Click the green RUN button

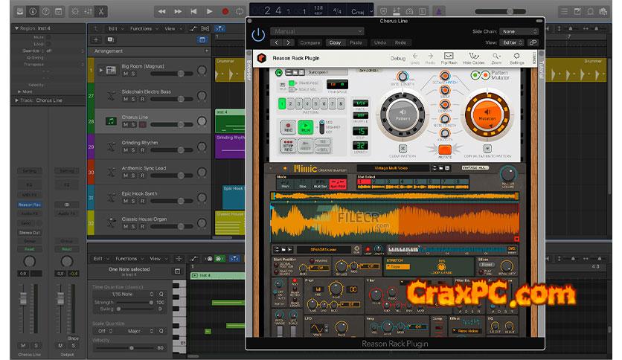click(306, 128)
